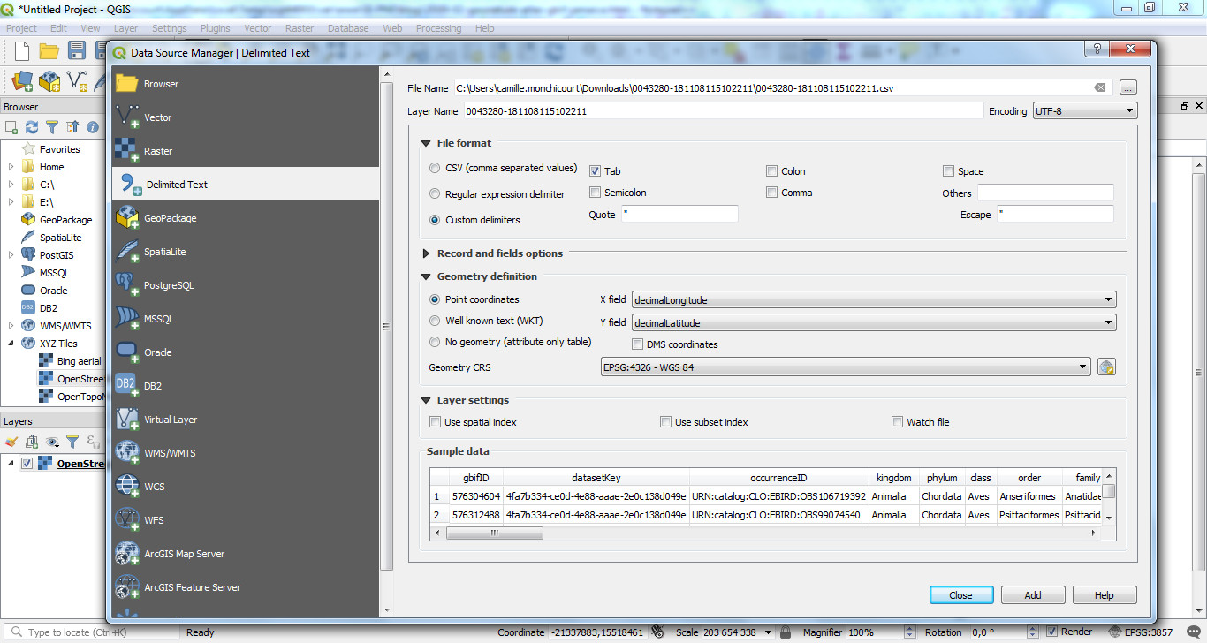
Task: Select the Vector source tab
Action: click(x=246, y=117)
